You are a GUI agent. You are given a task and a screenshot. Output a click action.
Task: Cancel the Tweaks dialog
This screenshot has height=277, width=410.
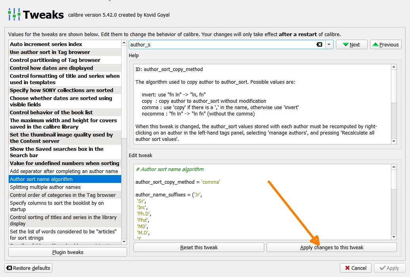356,268
